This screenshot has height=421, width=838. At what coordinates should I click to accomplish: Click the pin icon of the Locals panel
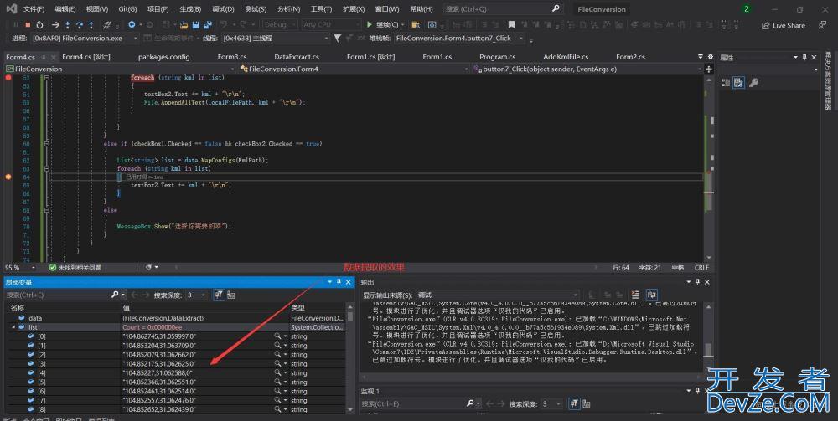(x=339, y=282)
